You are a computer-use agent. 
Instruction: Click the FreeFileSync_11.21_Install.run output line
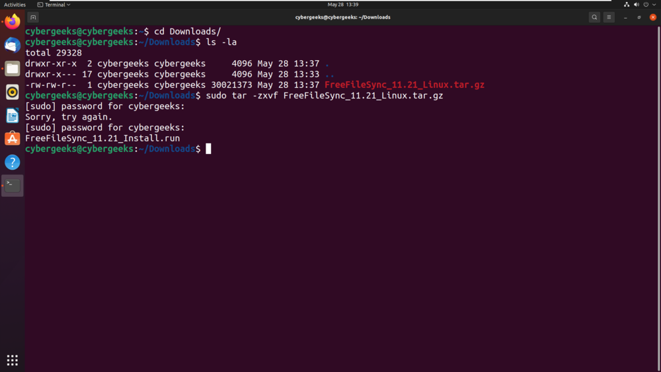pos(102,138)
